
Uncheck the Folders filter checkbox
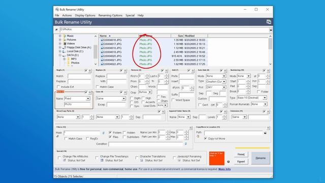point(110,132)
